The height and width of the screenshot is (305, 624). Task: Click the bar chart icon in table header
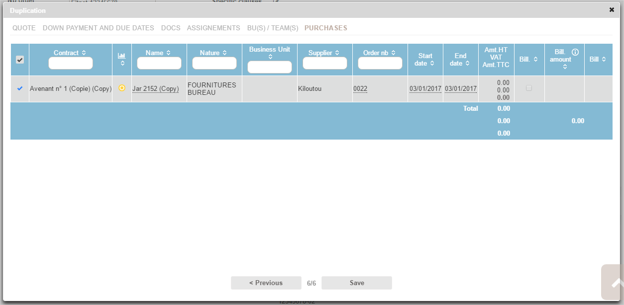tap(122, 56)
